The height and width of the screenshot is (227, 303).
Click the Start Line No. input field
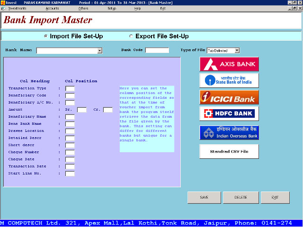[70, 174]
